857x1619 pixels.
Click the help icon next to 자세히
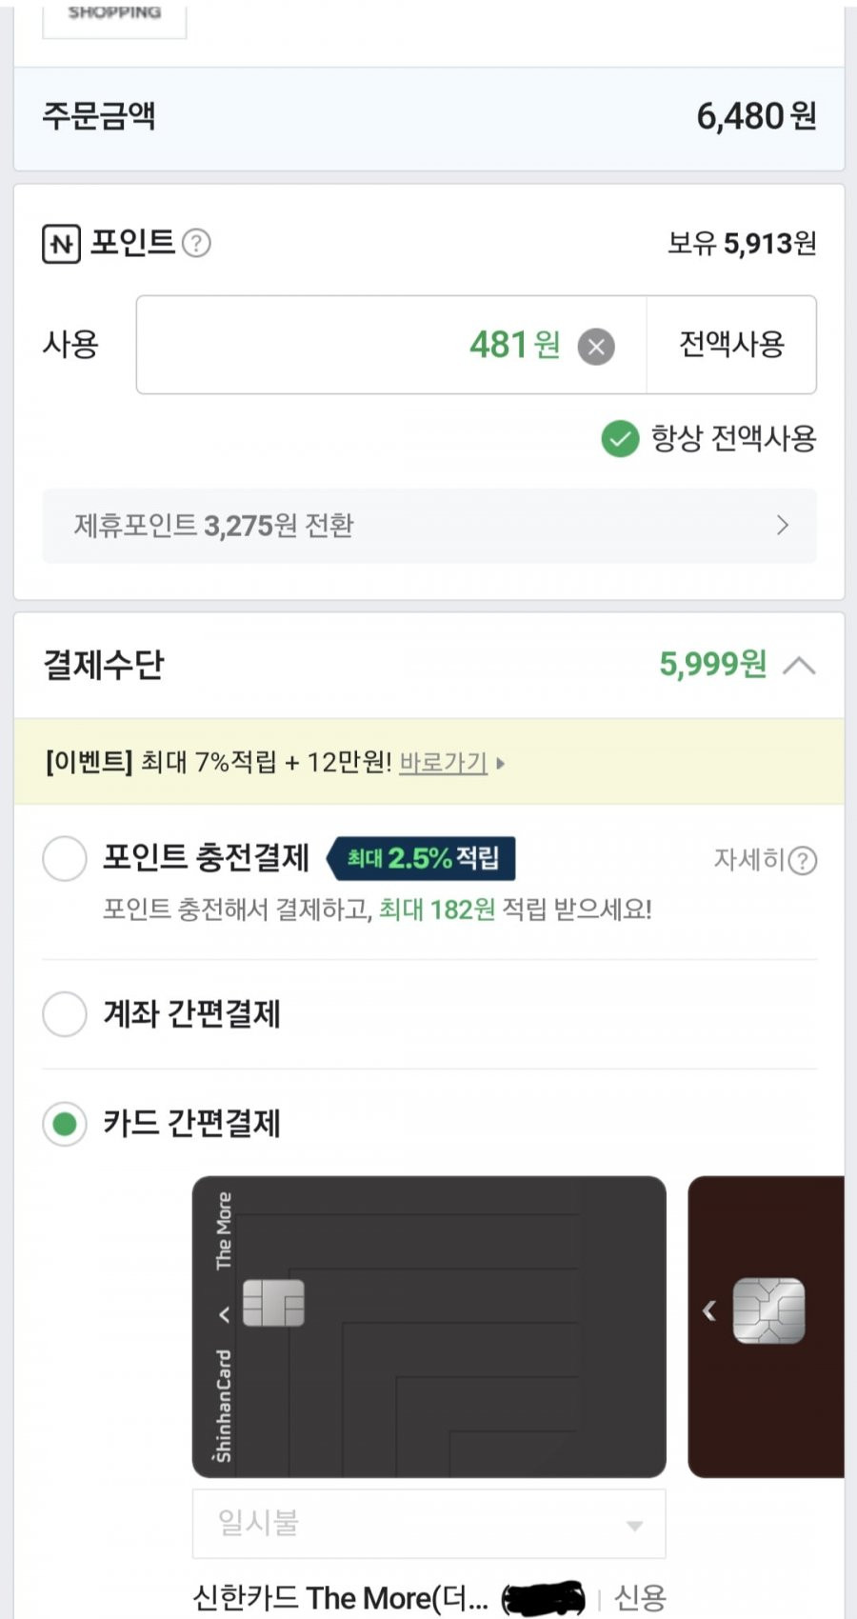[803, 861]
